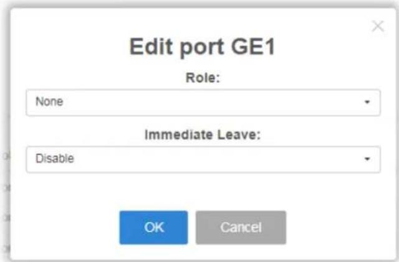Close the Edit port GE1 dialog
Screen dimensions: 399x262
(378, 26)
